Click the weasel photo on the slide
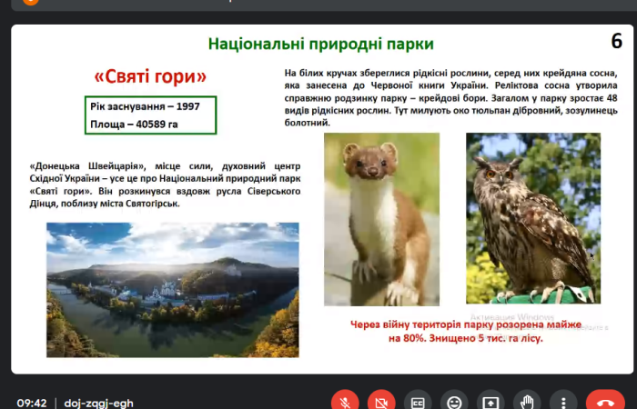The width and height of the screenshot is (637, 409). (381, 219)
